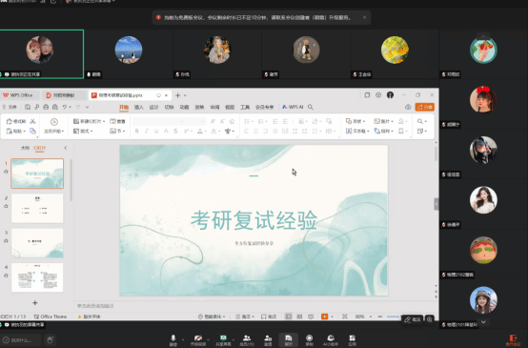The width and height of the screenshot is (528, 348).
Task: Collapse the slide thumbnail panel chevron
Action: click(66, 148)
